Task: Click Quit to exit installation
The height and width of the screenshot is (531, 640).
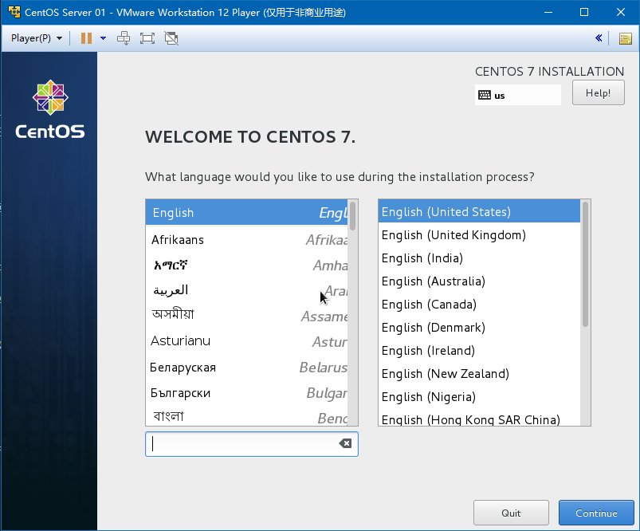Action: coord(511,513)
